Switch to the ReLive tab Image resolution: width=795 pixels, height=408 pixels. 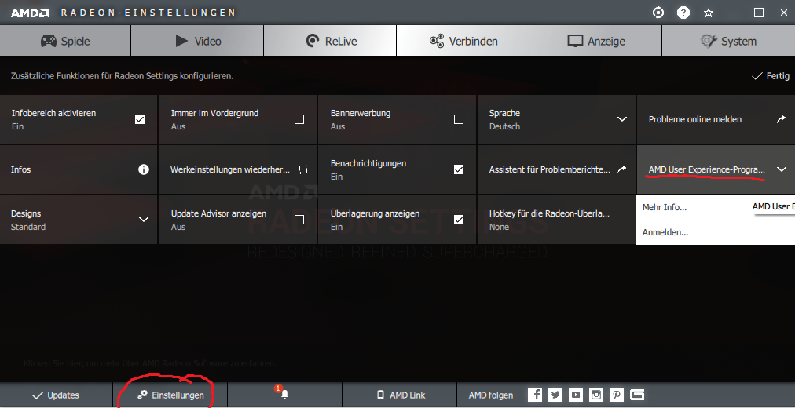(330, 41)
